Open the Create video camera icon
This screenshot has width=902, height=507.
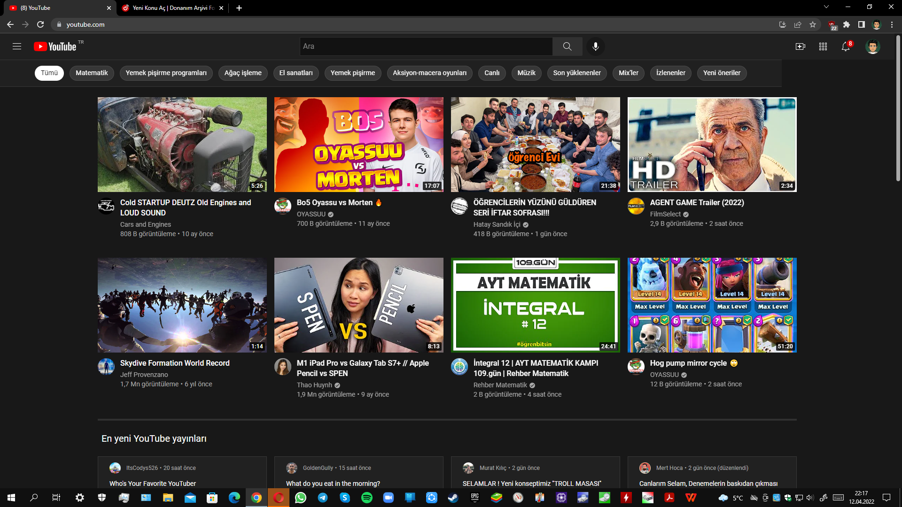[x=800, y=46]
